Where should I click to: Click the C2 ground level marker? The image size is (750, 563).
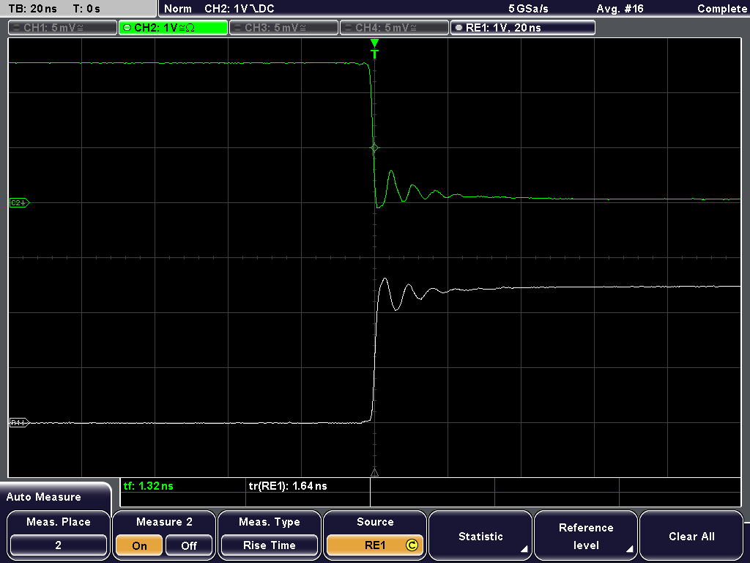pos(20,203)
